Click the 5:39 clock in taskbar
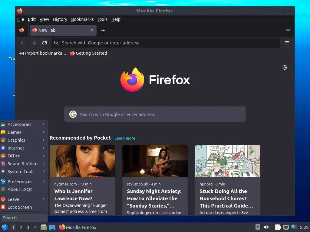 (304, 227)
